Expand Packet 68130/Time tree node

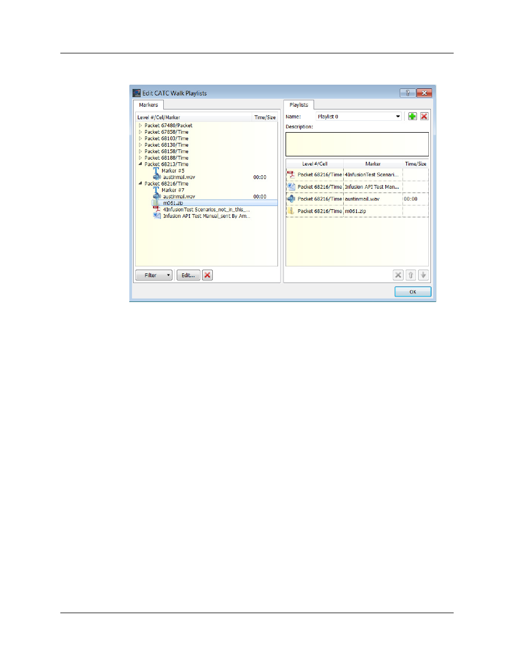pos(141,145)
